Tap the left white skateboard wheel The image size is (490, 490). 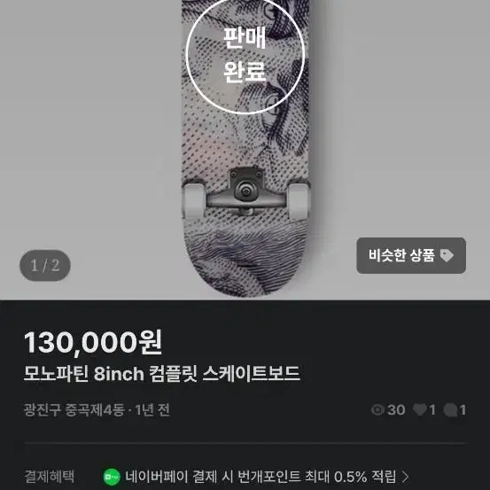point(194,201)
